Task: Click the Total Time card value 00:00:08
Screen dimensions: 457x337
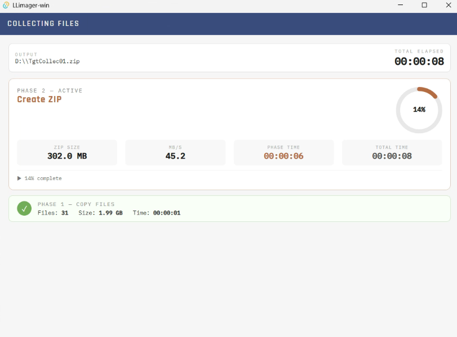Action: (392, 156)
